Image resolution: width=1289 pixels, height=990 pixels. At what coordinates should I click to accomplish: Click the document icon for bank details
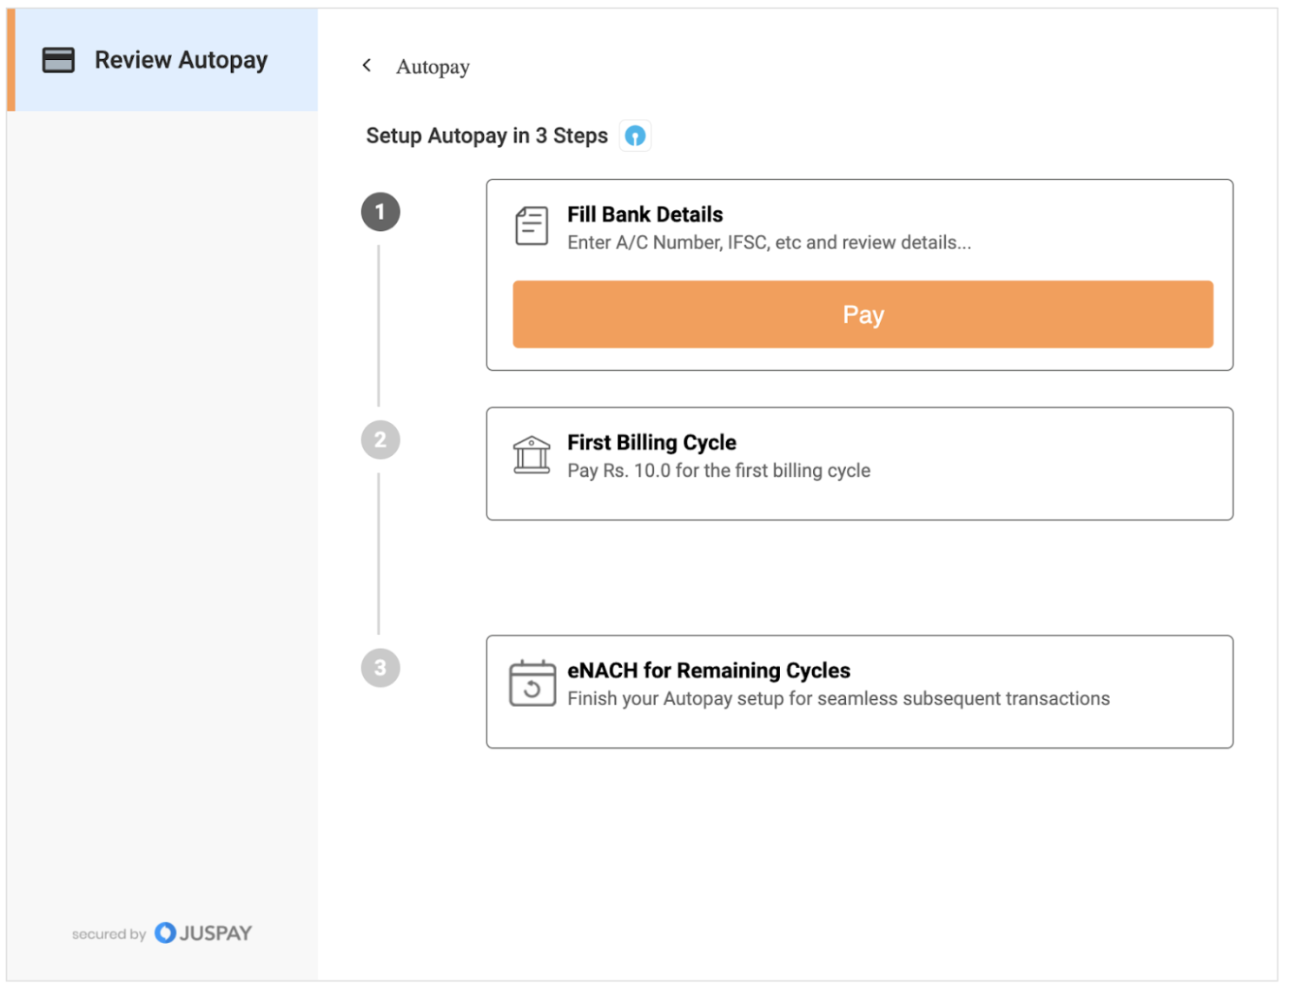532,227
